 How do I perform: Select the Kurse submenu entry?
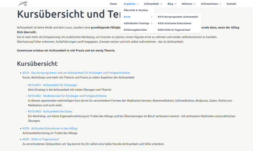[127, 17]
